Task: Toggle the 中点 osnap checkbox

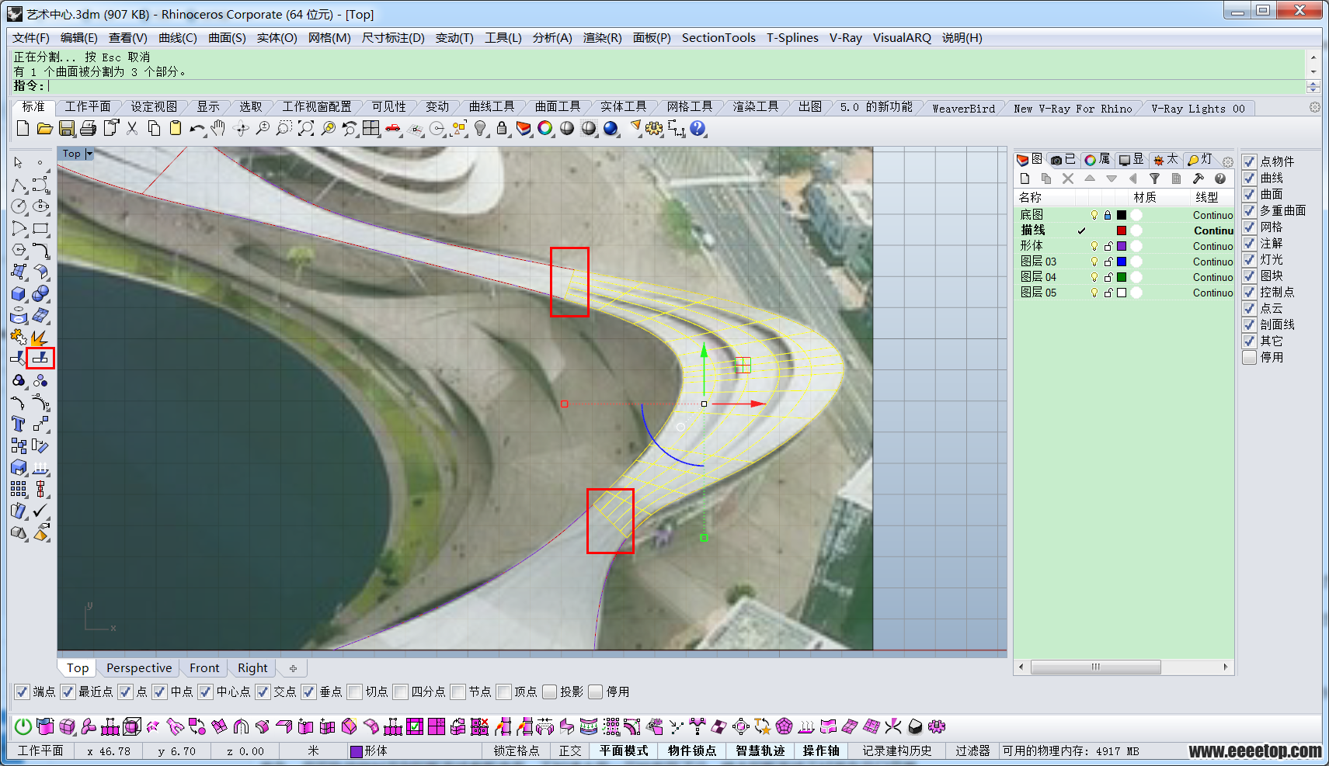Action: [159, 691]
